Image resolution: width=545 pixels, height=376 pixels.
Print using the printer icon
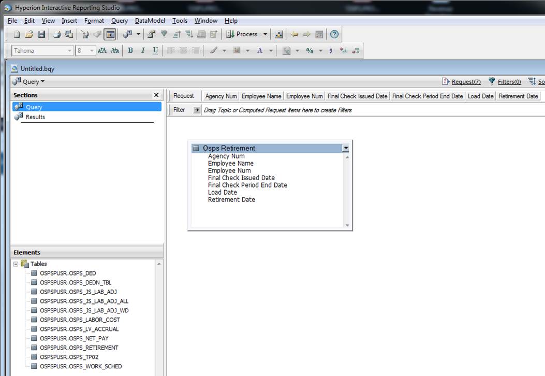pyautogui.click(x=56, y=34)
